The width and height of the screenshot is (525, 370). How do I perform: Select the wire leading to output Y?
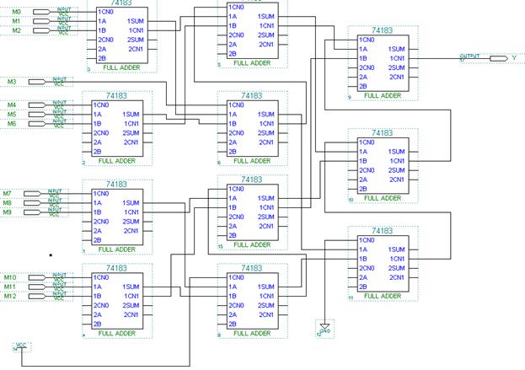449,59
